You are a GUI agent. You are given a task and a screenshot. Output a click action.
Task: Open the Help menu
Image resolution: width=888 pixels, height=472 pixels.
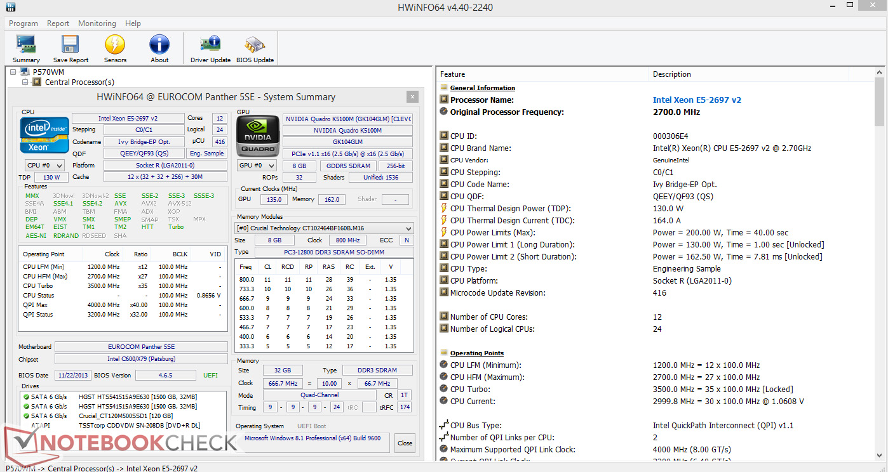tap(133, 23)
